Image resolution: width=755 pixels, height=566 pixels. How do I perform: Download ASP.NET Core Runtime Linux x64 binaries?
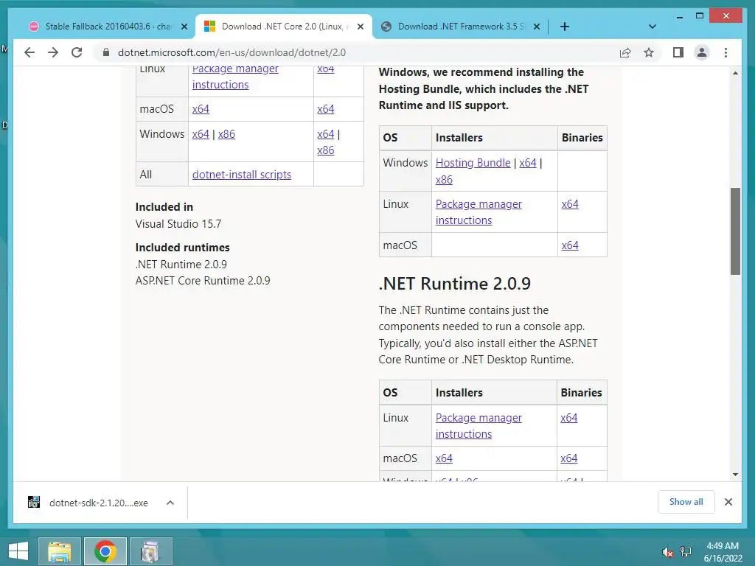point(570,204)
